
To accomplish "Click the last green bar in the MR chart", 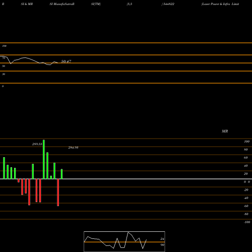I will 61,174.
